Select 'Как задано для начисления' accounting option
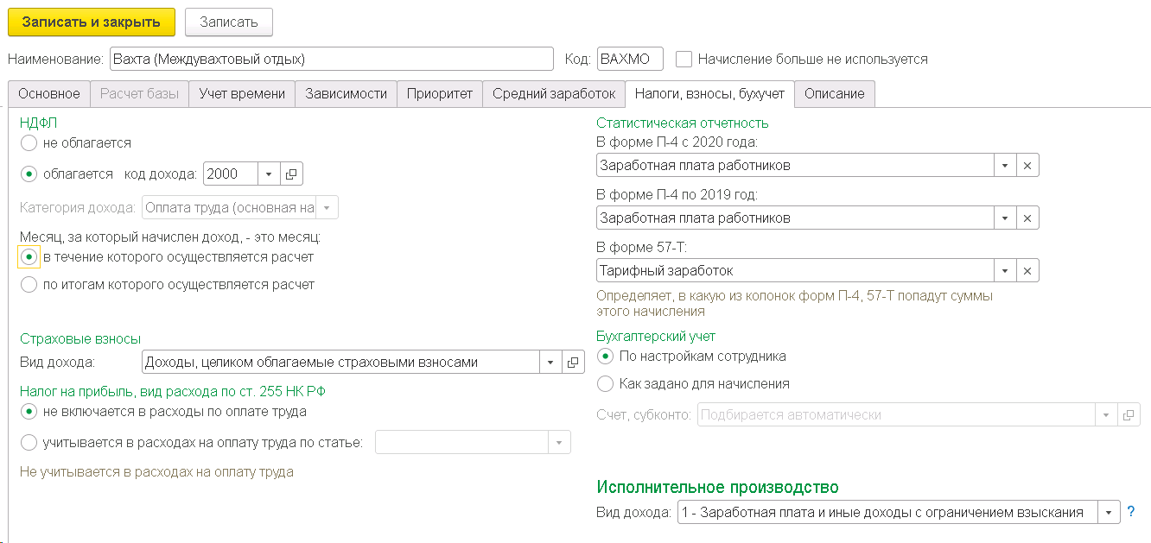The height and width of the screenshot is (543, 1151). point(606,383)
